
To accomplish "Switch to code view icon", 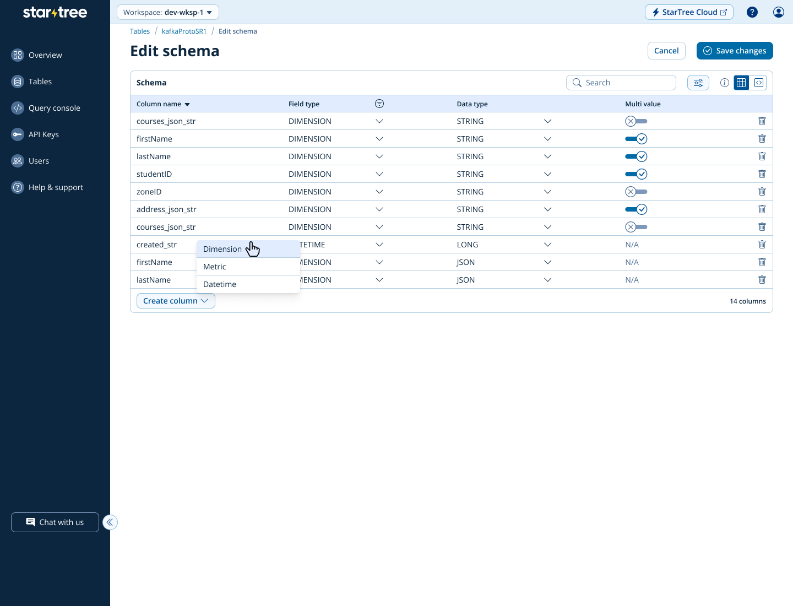I will click(759, 83).
